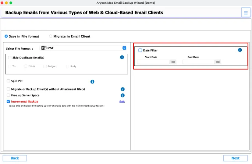The width and height of the screenshot is (252, 164).
Task: Click info icon next to Split Pst
Action: (x=92, y=82)
